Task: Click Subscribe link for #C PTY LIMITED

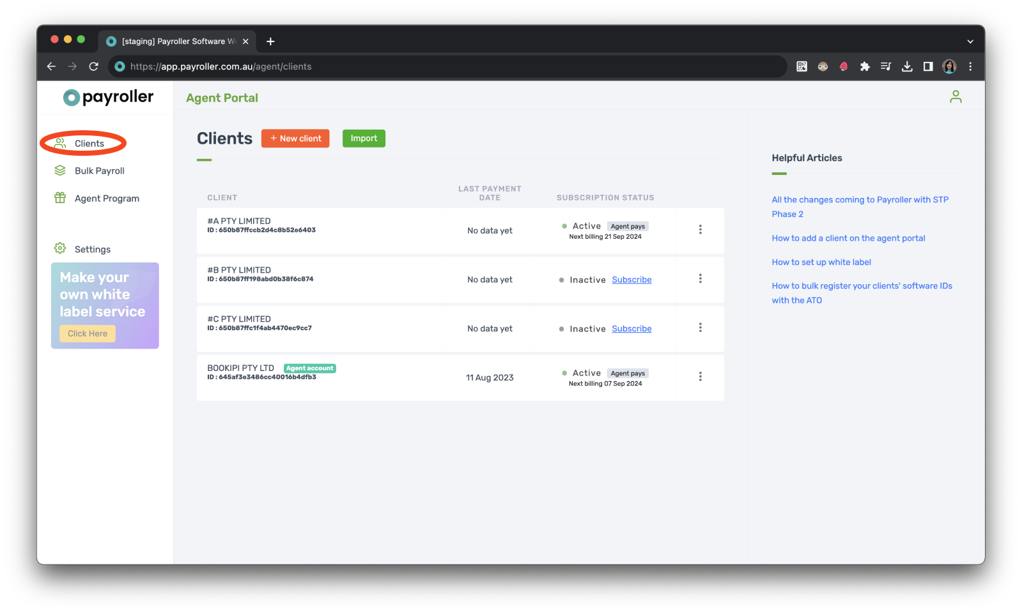Action: 631,329
